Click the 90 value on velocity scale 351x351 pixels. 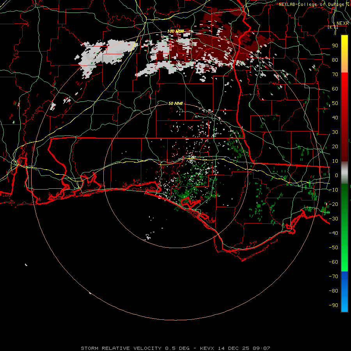(x=335, y=46)
